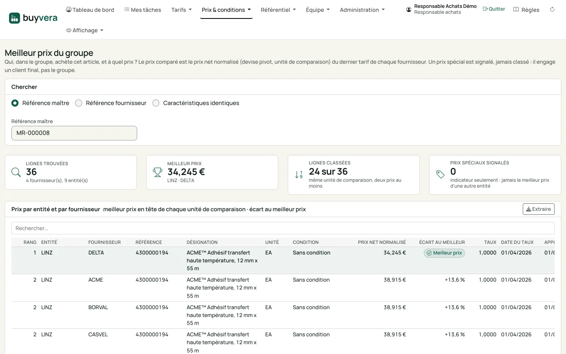Click the Quitter link
Screen dimensions: 566x354
(494, 9)
